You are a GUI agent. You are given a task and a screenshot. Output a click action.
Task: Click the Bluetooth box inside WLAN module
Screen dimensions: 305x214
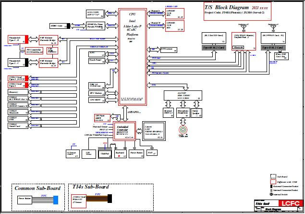[237, 48]
